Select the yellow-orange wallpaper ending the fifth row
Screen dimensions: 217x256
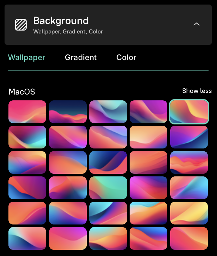pos(189,213)
